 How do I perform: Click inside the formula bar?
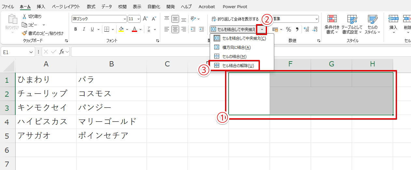coord(241,52)
